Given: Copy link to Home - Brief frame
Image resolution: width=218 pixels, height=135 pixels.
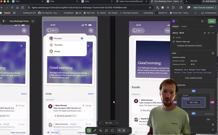Looking at the screenshot, I should tap(205, 33).
